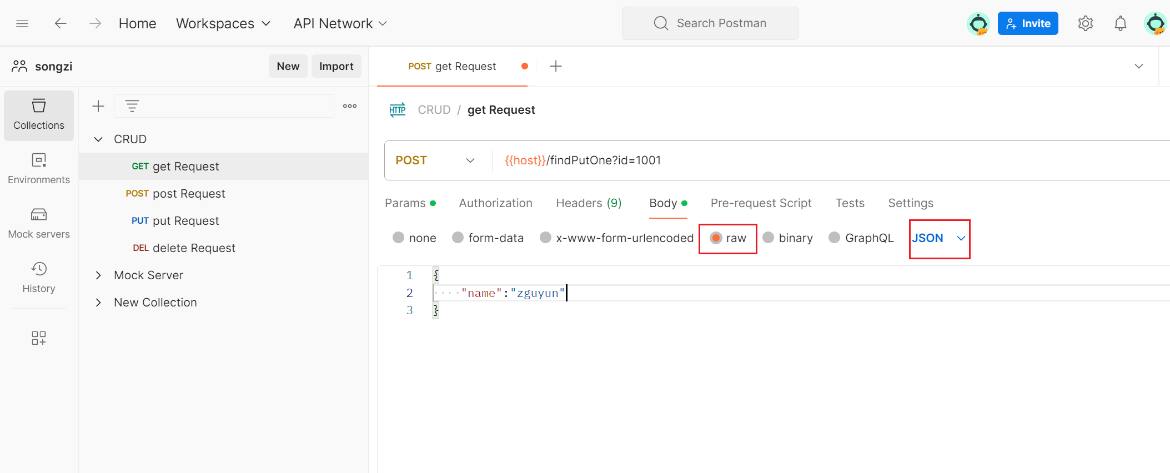The height and width of the screenshot is (473, 1170).
Task: Open the API Network dropdown
Action: (x=340, y=23)
